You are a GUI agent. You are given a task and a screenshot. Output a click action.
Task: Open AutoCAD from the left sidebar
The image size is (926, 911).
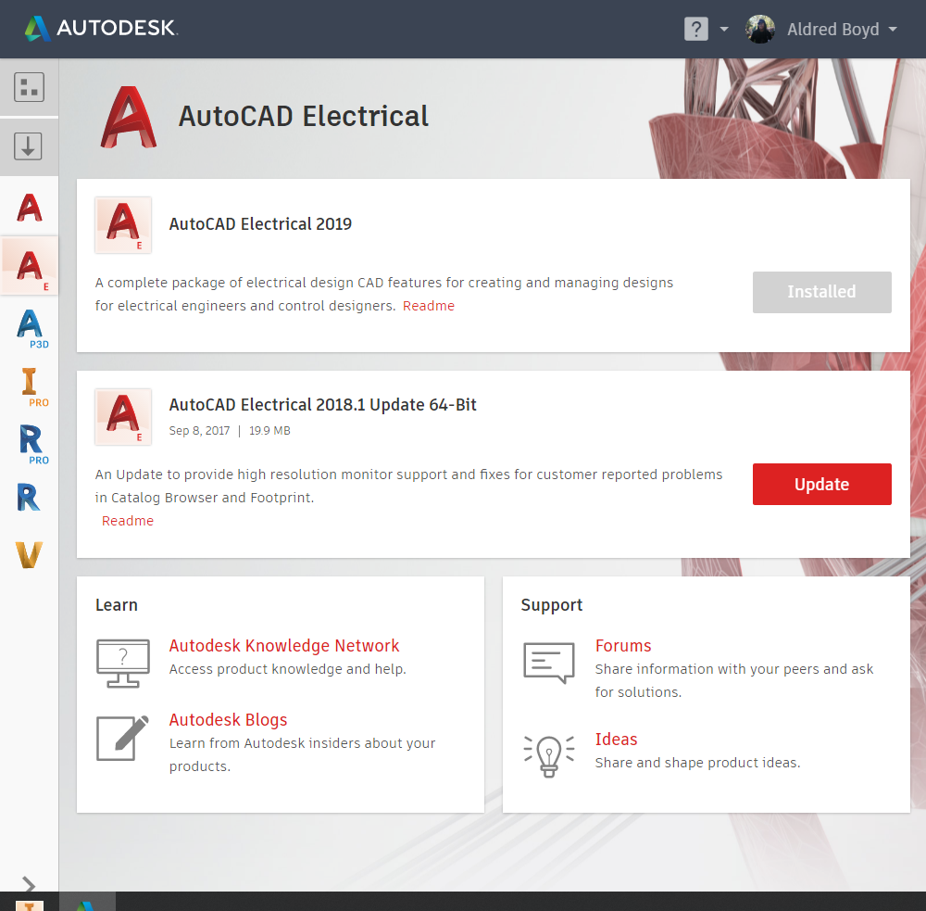[29, 206]
